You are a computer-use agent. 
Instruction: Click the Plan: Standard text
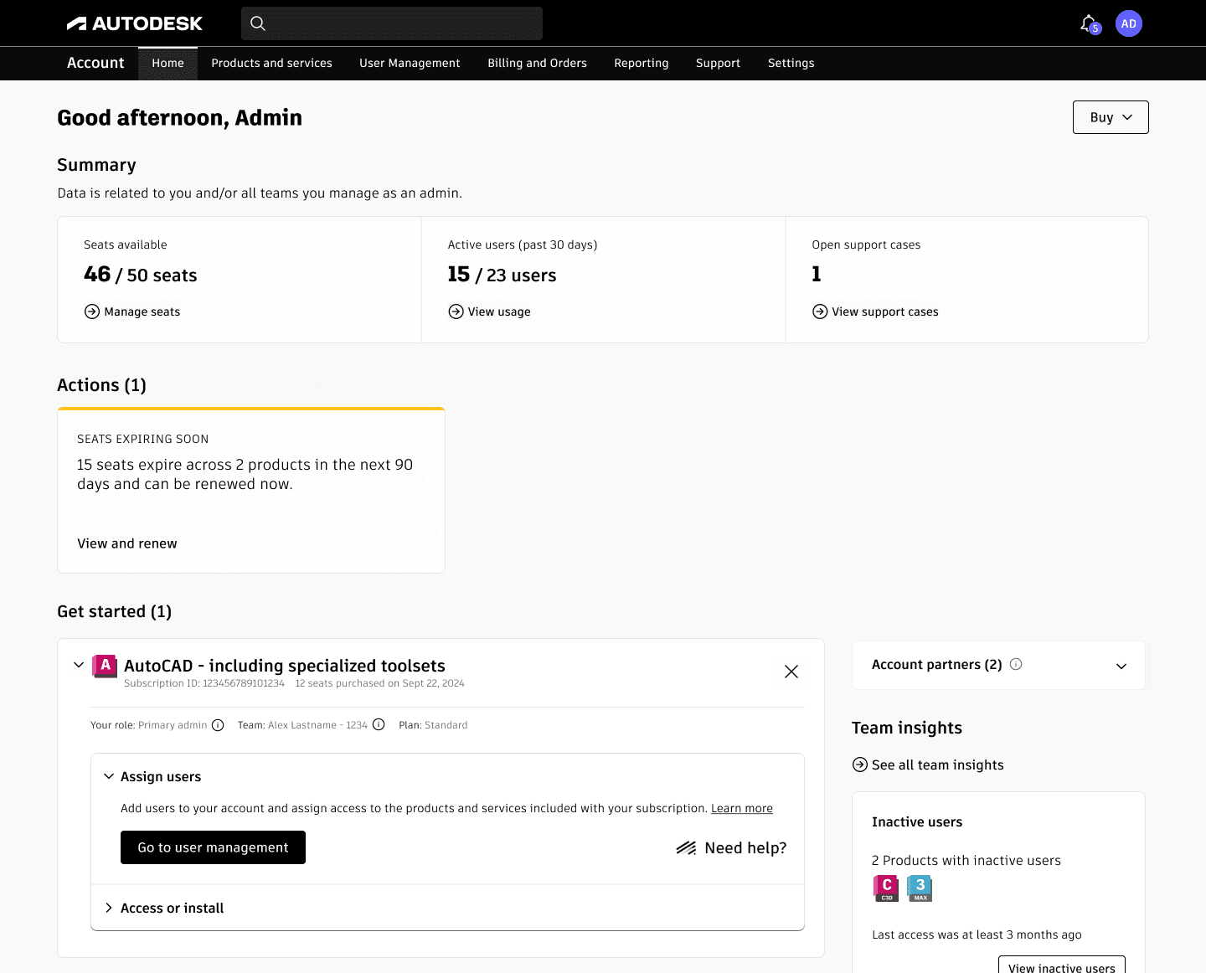[433, 725]
